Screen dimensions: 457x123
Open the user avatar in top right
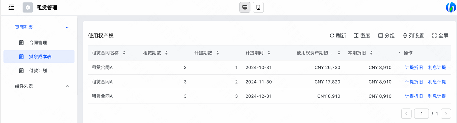pos(451,7)
